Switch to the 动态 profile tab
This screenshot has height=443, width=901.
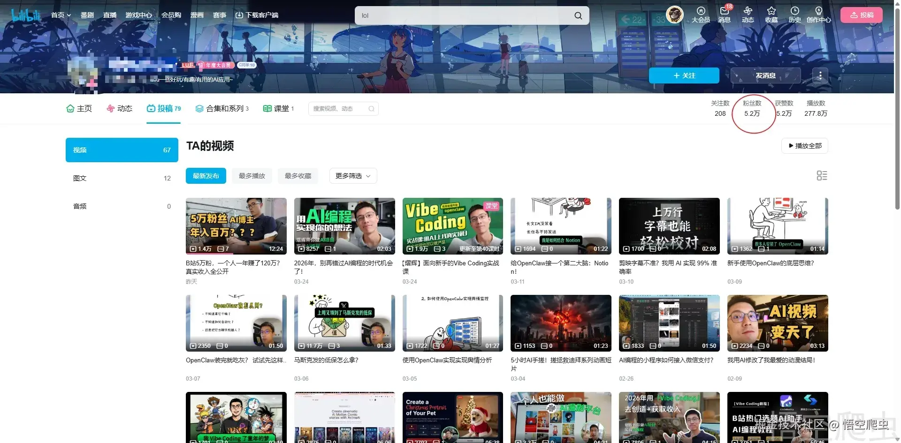(x=119, y=108)
